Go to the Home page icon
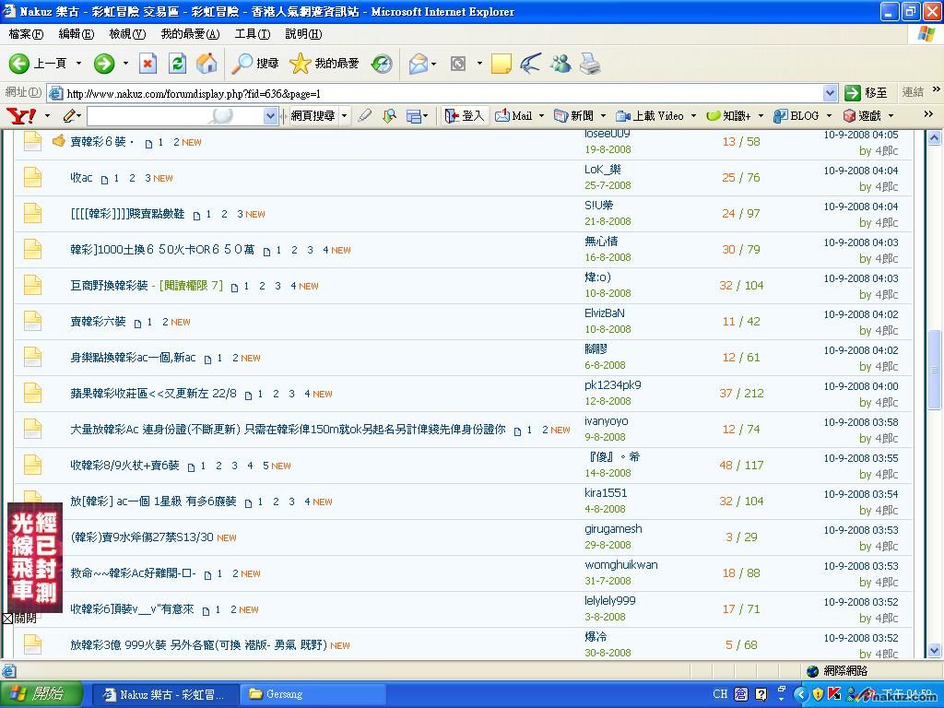 click(207, 64)
